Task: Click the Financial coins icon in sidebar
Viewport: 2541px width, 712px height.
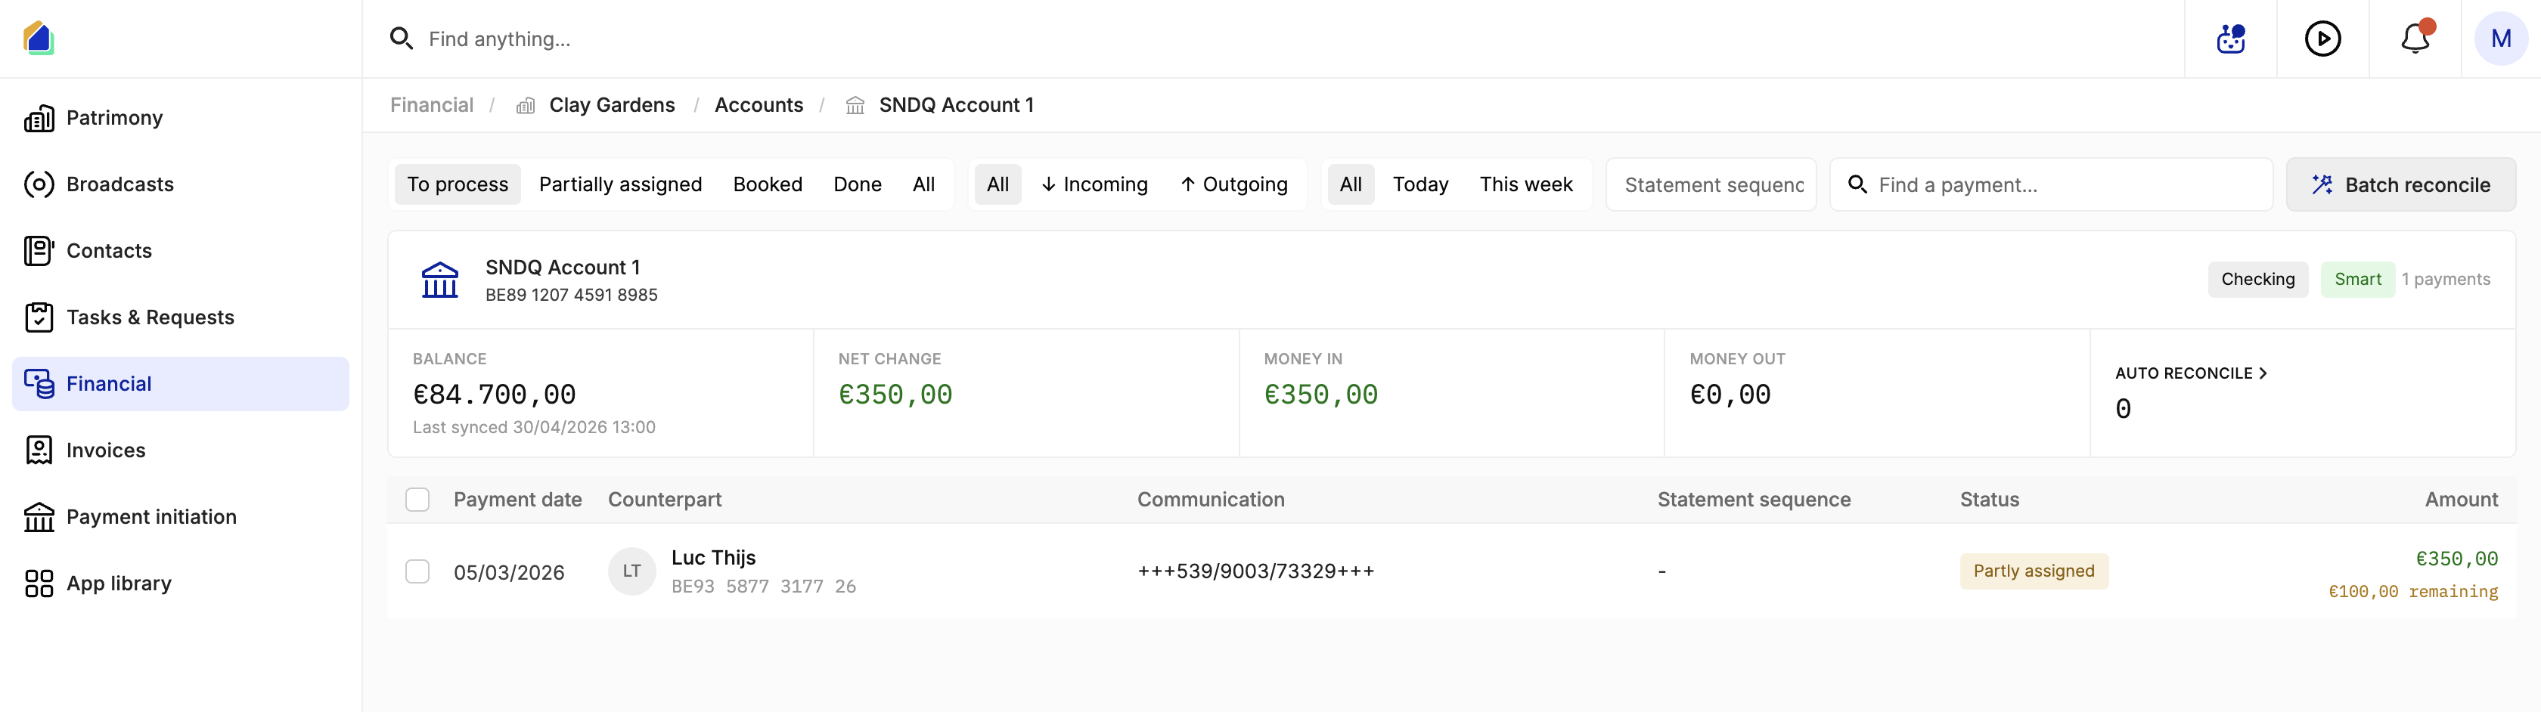Action: click(x=39, y=384)
